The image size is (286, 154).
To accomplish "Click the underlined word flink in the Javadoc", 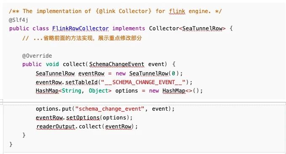I will coord(177,11).
